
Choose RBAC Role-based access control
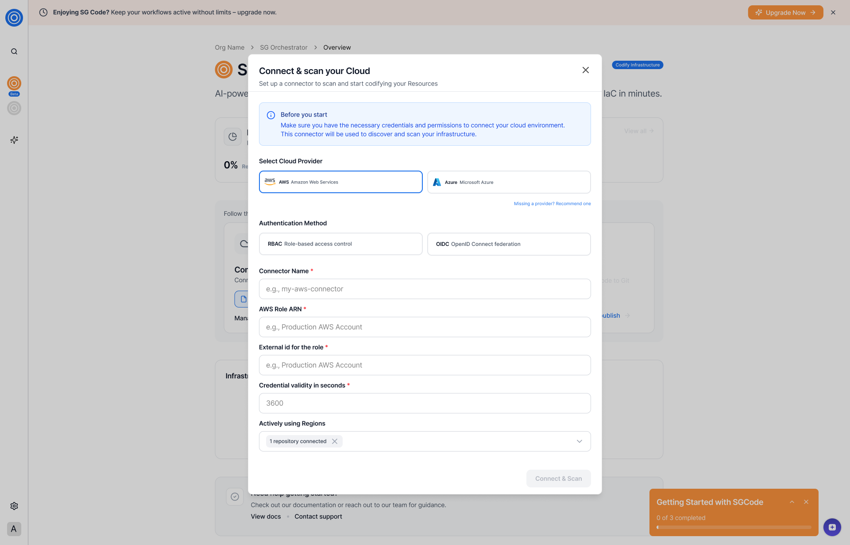(x=340, y=244)
